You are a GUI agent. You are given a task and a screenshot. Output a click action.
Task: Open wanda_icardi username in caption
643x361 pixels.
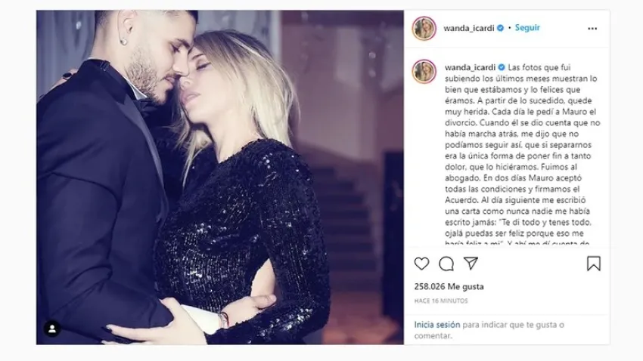pos(470,67)
